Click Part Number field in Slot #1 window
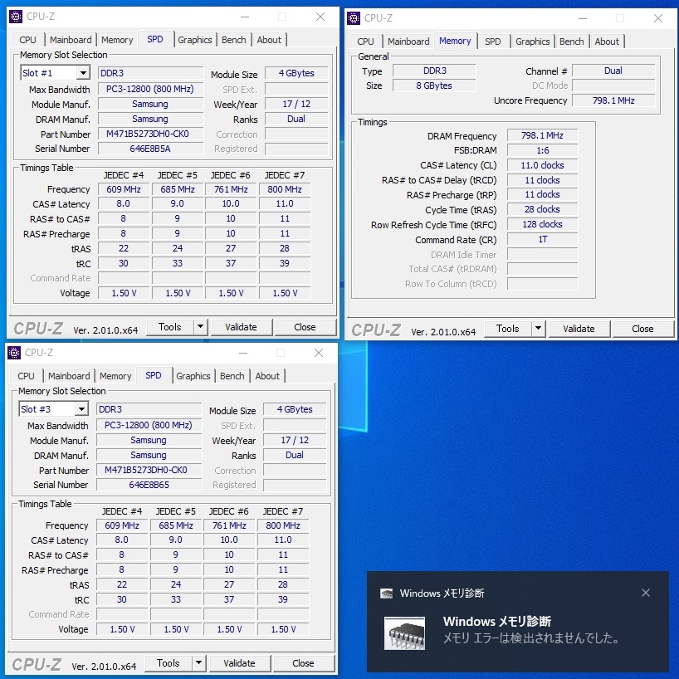 (150, 134)
